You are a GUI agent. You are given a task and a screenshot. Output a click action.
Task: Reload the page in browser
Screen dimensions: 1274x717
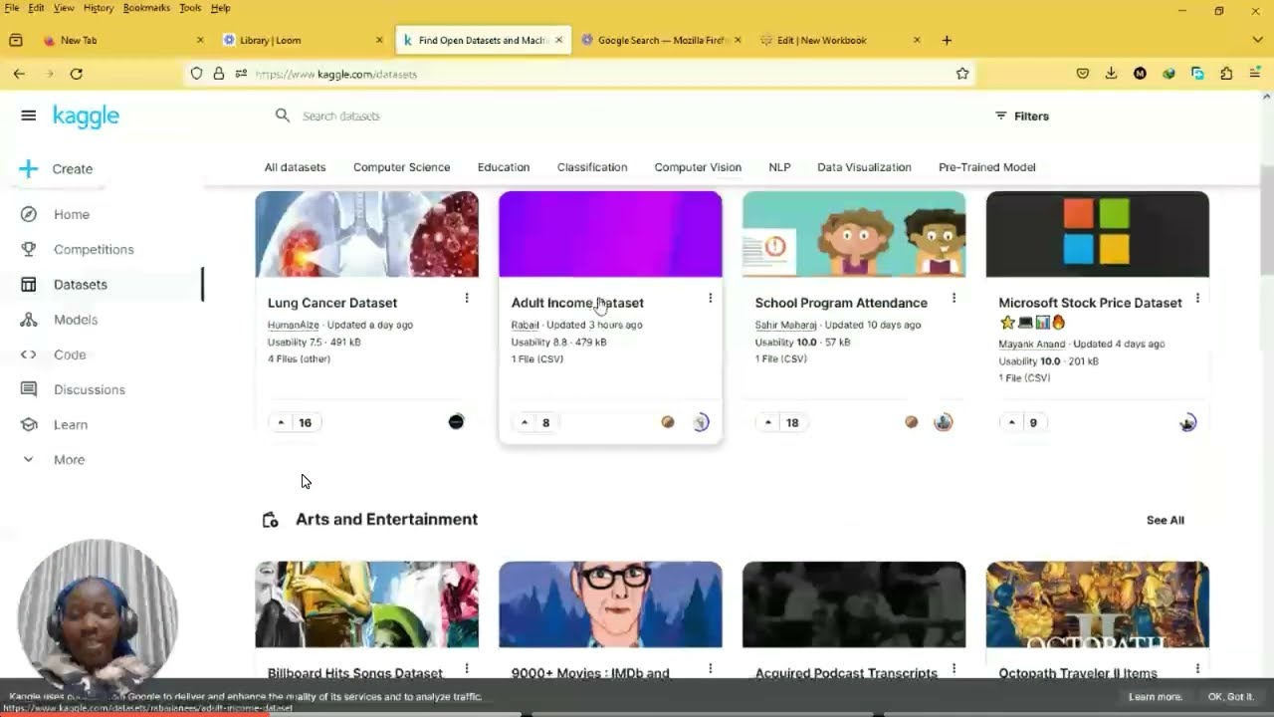click(x=77, y=74)
